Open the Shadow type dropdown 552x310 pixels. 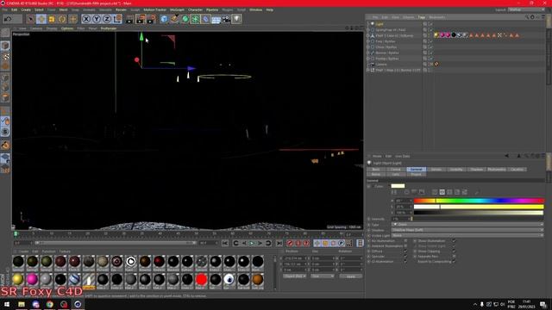click(x=467, y=230)
